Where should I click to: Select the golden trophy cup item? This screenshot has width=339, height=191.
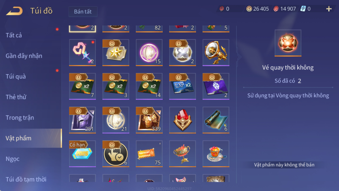(183, 154)
